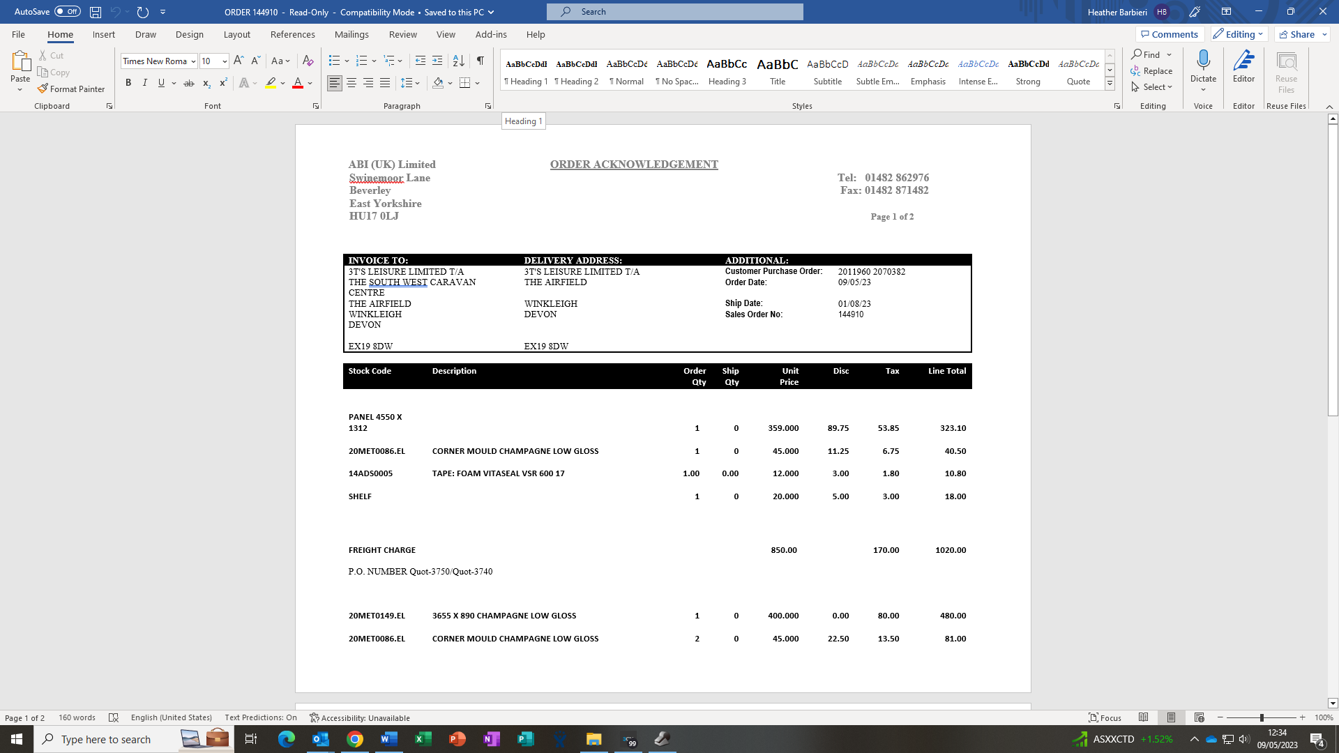Switch to the Layout tab

236,34
